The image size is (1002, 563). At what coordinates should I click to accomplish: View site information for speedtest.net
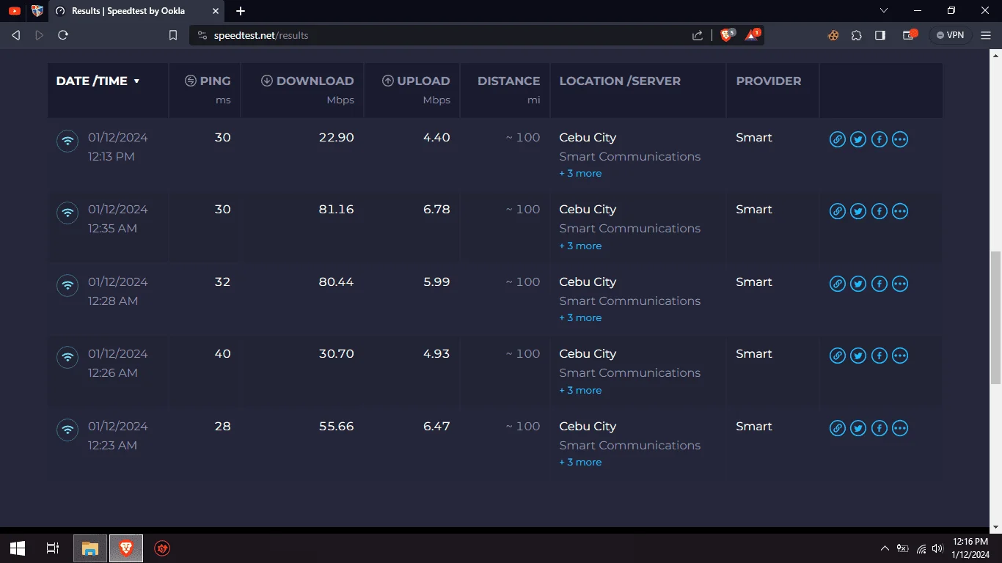coord(202,35)
